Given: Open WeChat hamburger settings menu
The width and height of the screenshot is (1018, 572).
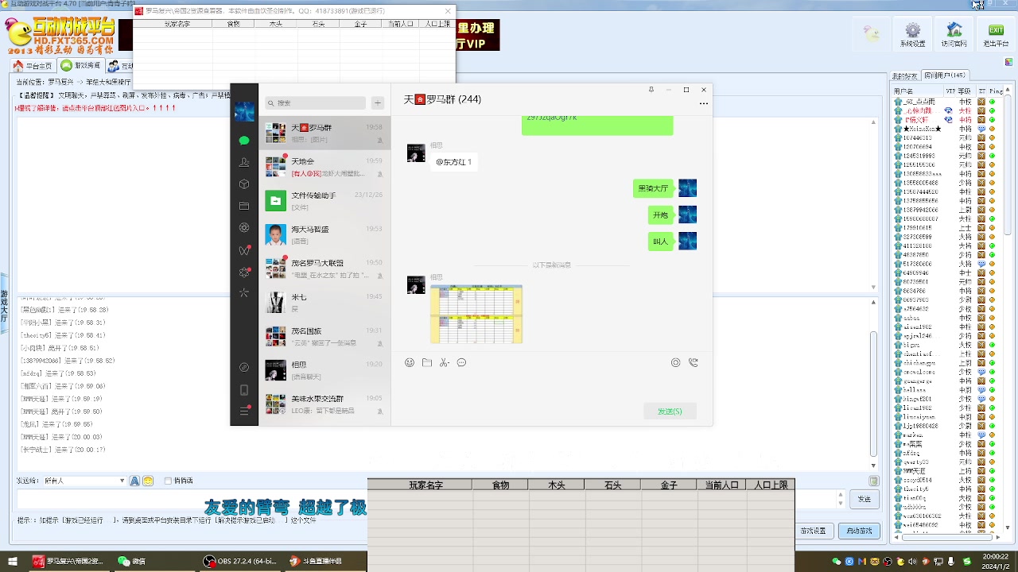Looking at the screenshot, I should pyautogui.click(x=244, y=411).
